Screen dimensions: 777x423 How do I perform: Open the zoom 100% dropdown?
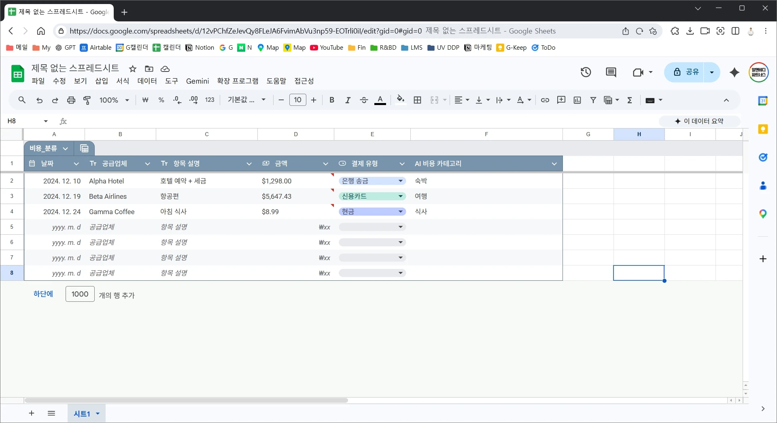pyautogui.click(x=114, y=100)
